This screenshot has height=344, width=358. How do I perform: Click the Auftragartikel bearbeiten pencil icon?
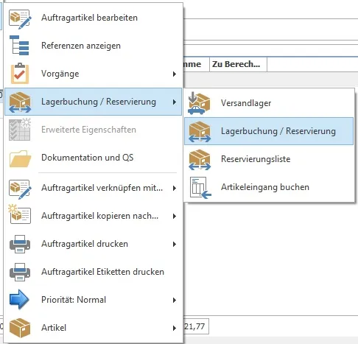click(x=20, y=18)
